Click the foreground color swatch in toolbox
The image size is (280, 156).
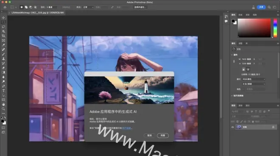(2, 121)
